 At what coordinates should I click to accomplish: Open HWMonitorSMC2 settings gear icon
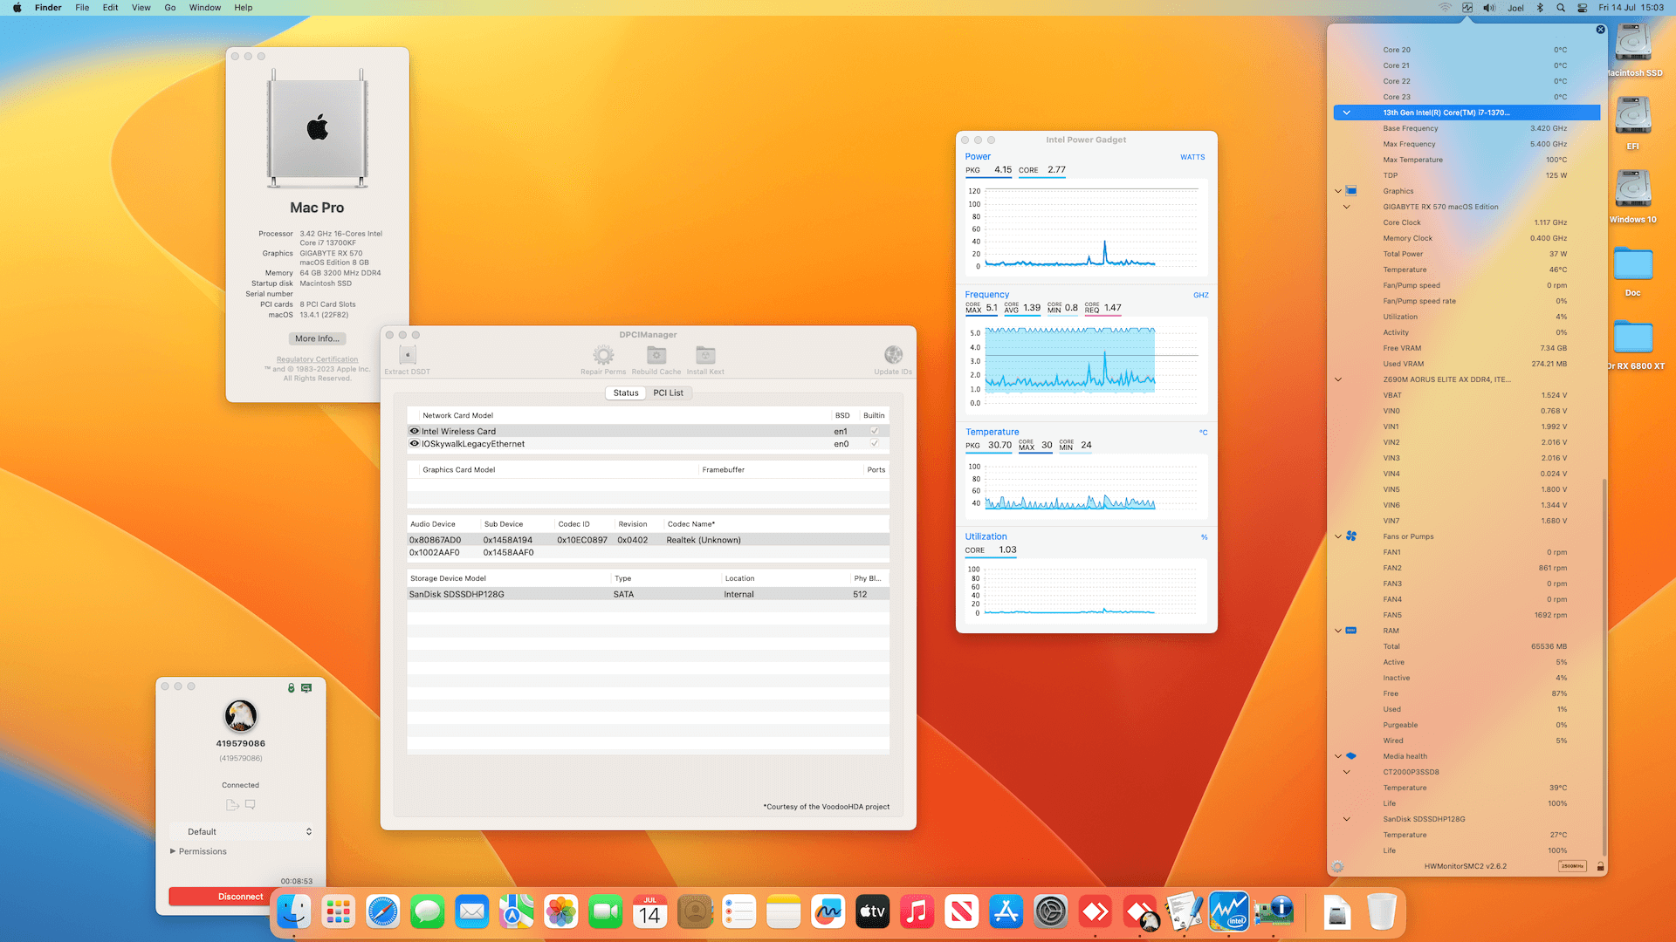click(x=1338, y=866)
